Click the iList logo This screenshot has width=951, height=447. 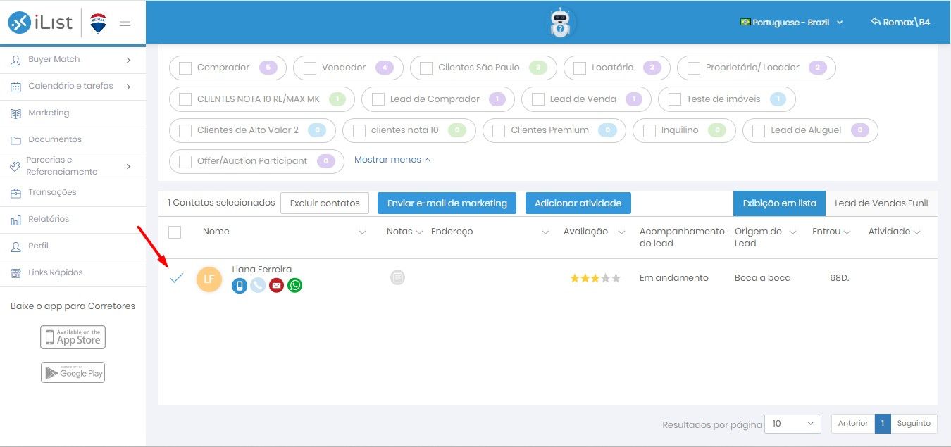click(40, 23)
